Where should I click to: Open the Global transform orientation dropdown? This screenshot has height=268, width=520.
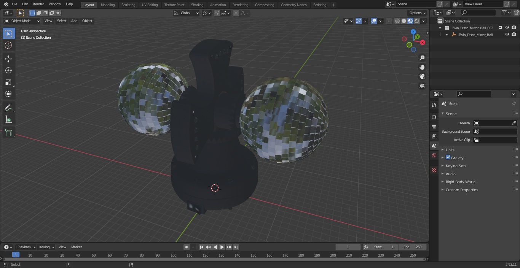pyautogui.click(x=186, y=13)
